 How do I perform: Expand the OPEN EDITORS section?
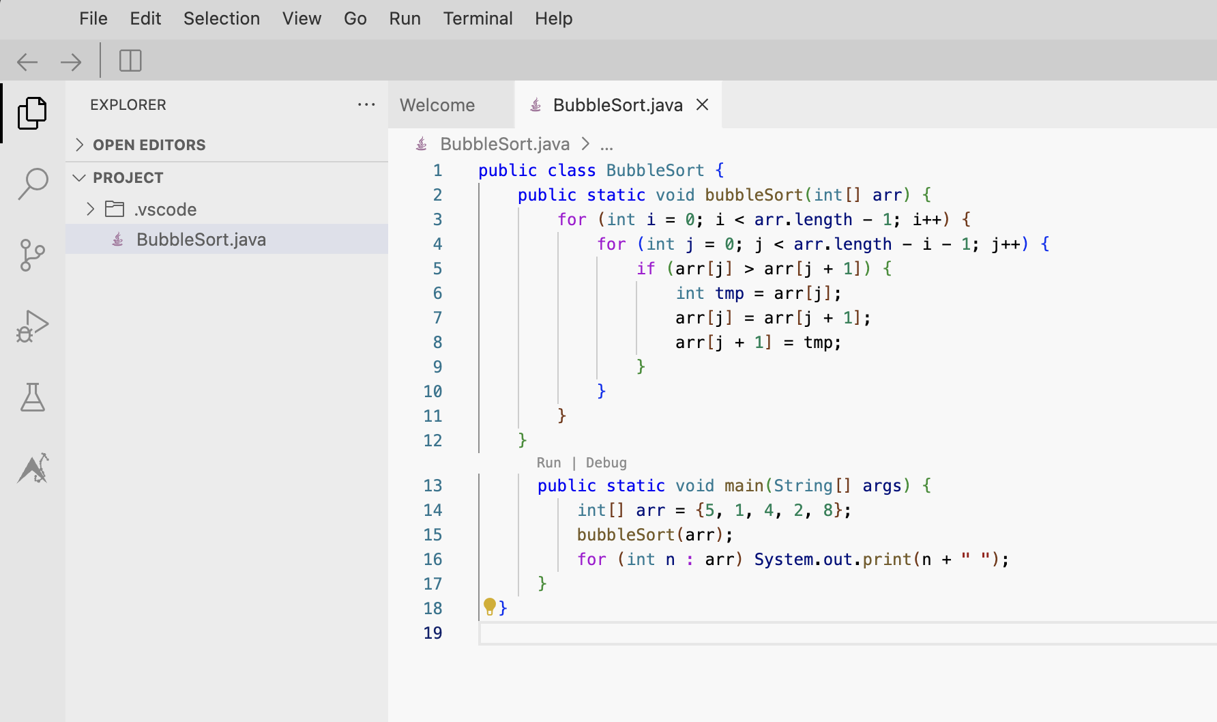coord(80,144)
